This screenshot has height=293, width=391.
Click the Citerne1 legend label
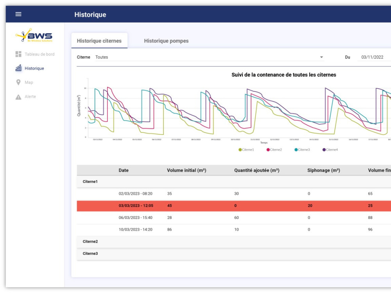[x=248, y=150]
